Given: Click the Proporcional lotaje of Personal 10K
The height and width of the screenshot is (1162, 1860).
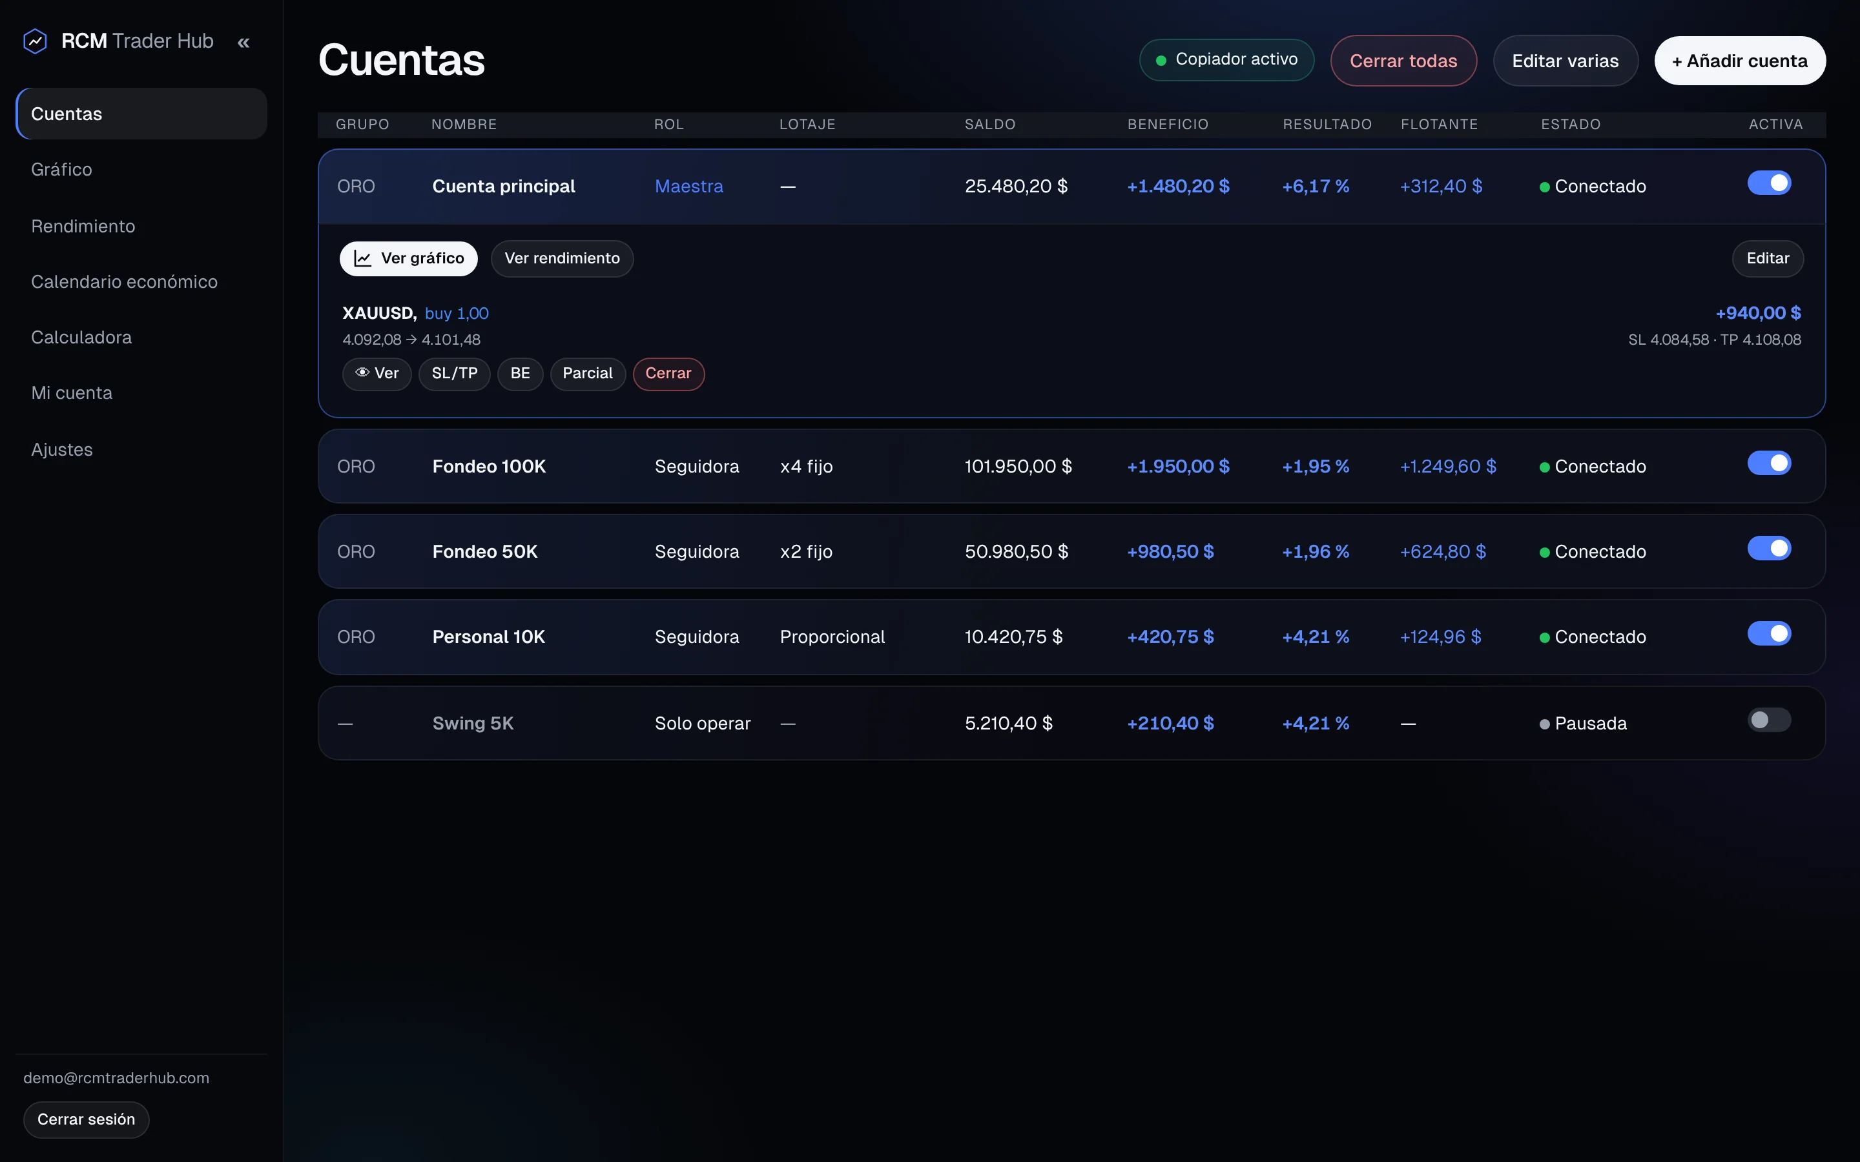Looking at the screenshot, I should coord(832,637).
